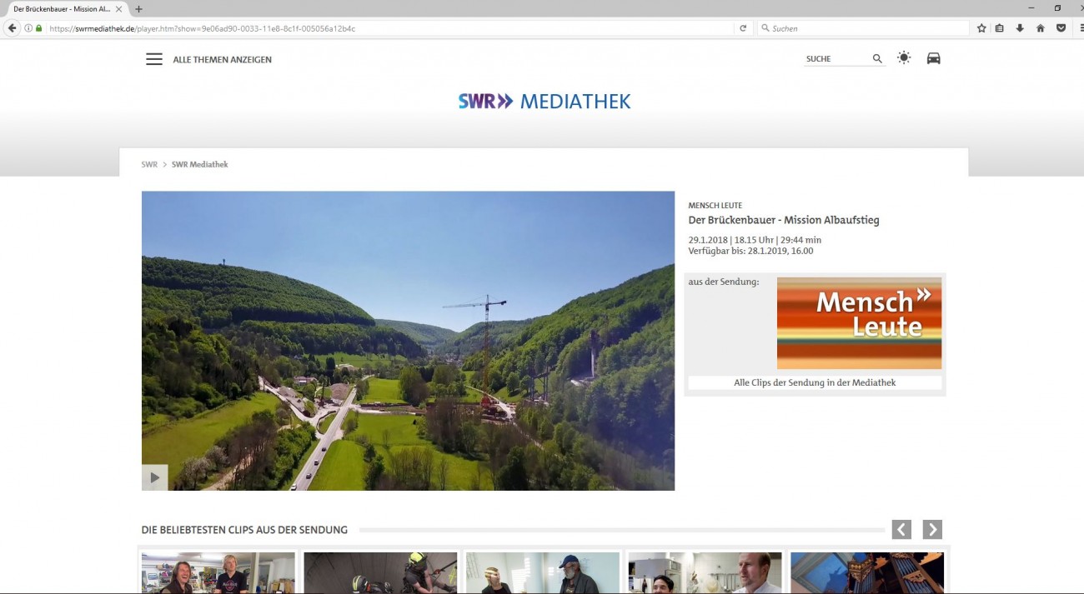Open the traffic car icon

(933, 58)
